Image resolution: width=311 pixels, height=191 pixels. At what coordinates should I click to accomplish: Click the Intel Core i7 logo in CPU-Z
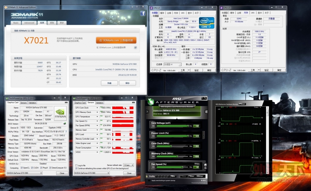tap(207, 23)
